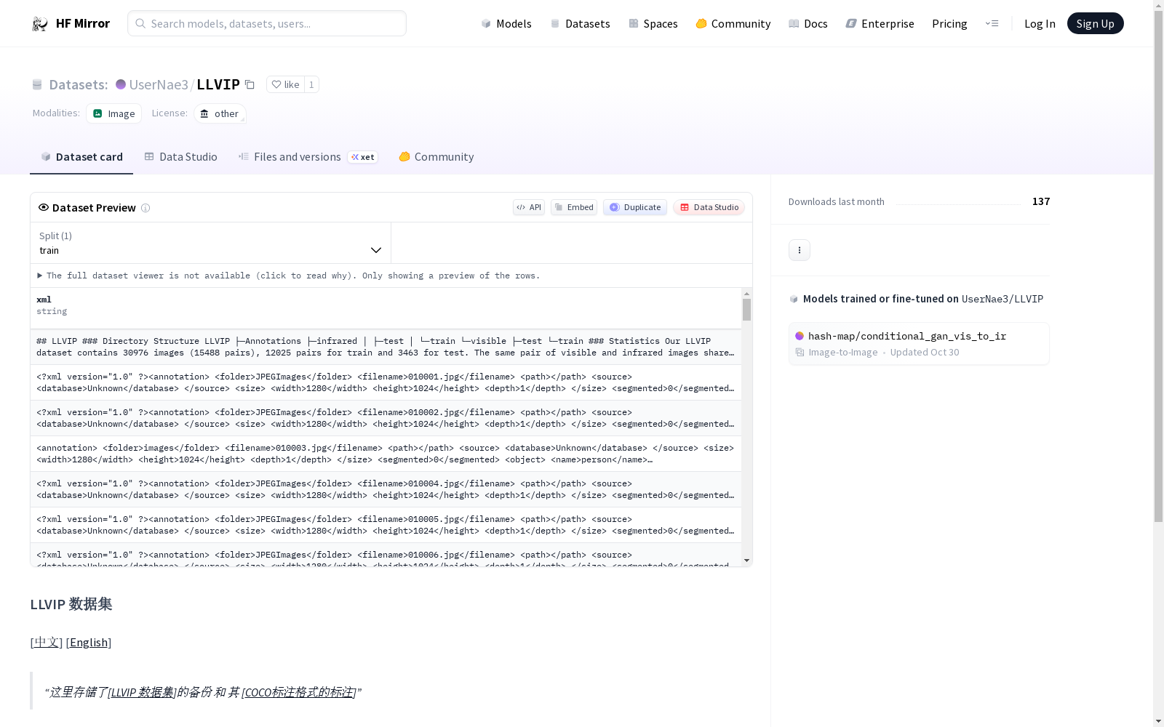Image resolution: width=1164 pixels, height=727 pixels.
Task: Click the Datasets stack icon beside title
Action: [x=37, y=84]
